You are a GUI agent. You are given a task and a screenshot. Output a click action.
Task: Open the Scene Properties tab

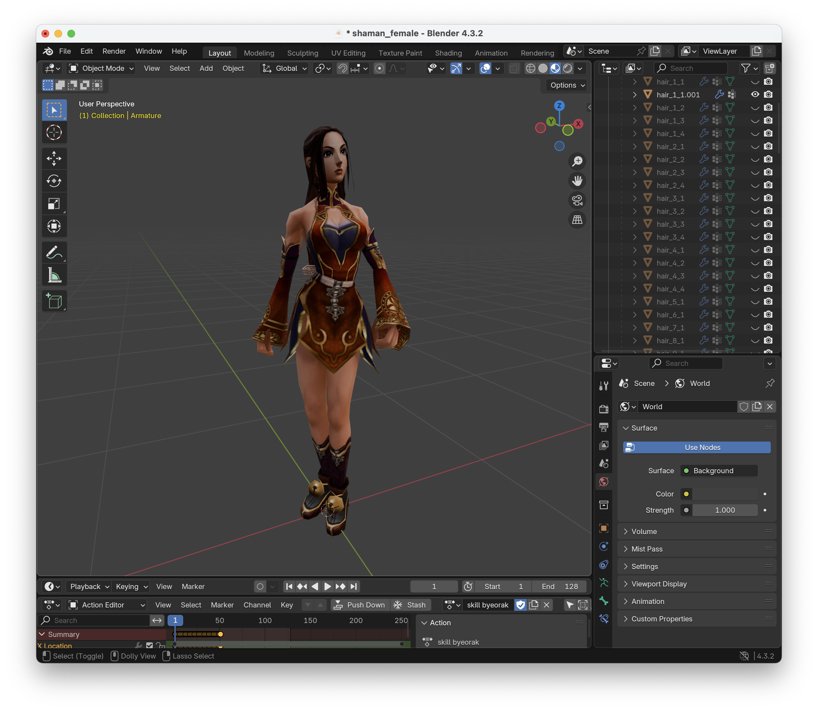tap(604, 464)
